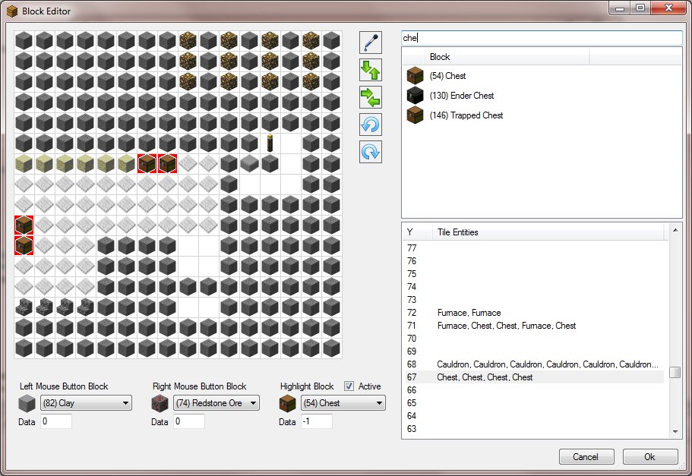Open the Left Mouse Button Block dropdown
Image resolution: width=692 pixels, height=476 pixels.
click(86, 403)
